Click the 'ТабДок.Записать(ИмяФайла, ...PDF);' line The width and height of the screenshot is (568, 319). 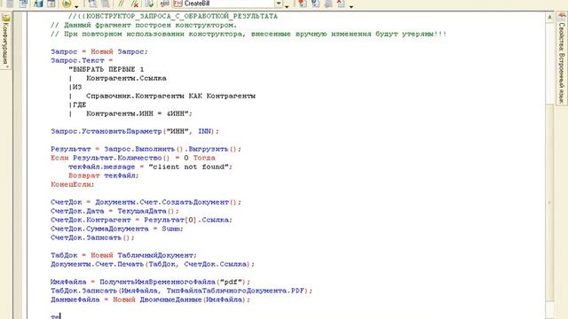[181, 291]
